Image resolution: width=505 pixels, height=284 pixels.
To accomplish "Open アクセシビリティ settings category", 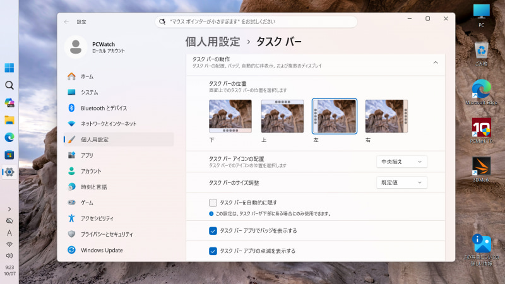I will [119, 218].
